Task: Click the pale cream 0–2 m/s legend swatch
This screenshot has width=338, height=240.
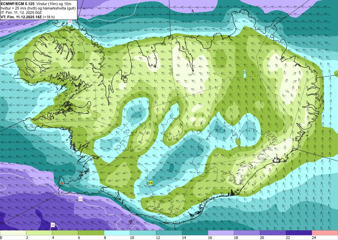Action: (13, 233)
